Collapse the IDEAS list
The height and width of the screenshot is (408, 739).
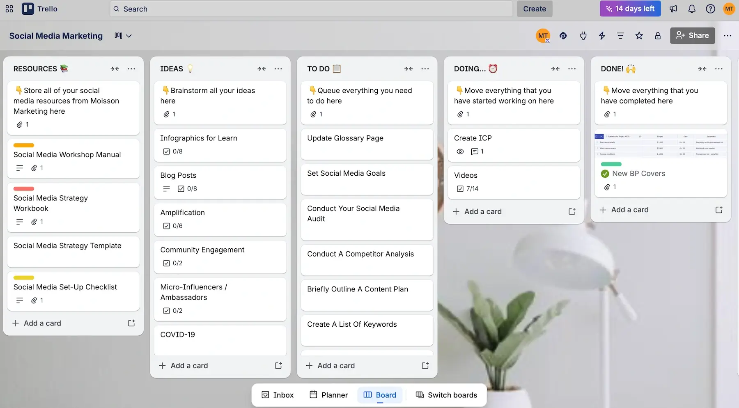pyautogui.click(x=262, y=69)
